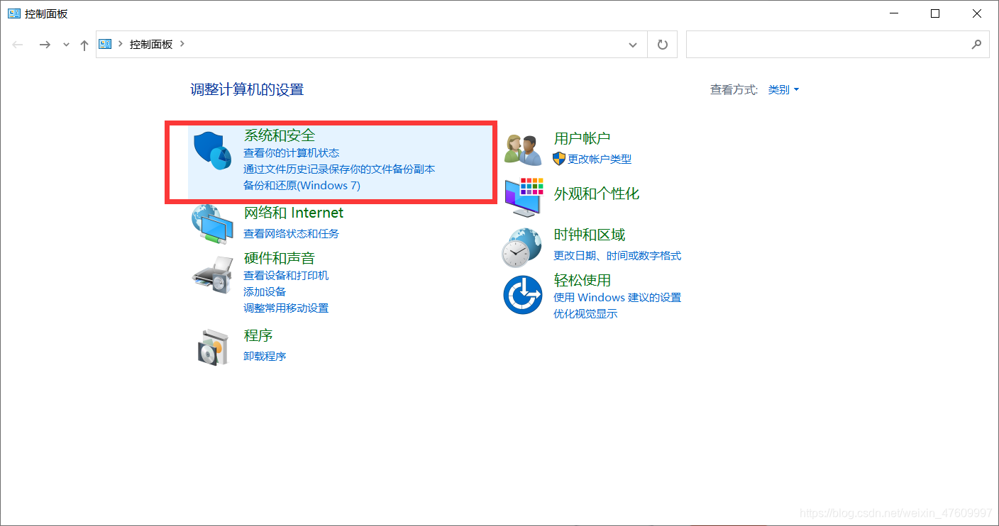Click the Control Panel icon in address bar

(x=106, y=44)
